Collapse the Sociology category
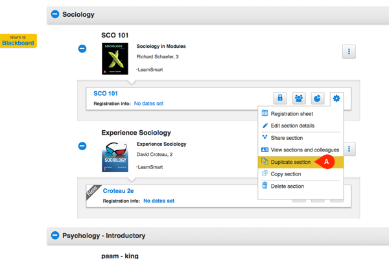This screenshot has width=389, height=259. [x=55, y=14]
